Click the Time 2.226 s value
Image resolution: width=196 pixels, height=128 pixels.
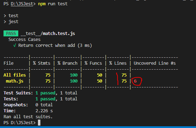(44, 111)
